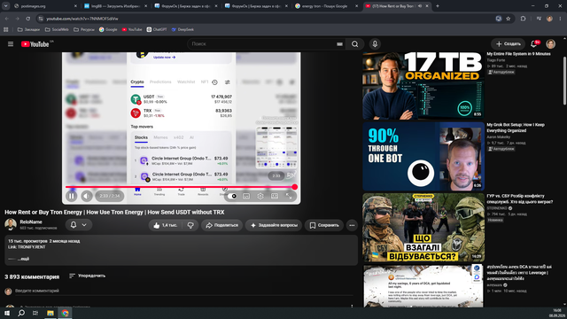Open the ЩО ВЗАГАЛІ ВІДБУВАЄТЬСЯ video thumbnail
The width and height of the screenshot is (567, 319).
[423, 228]
